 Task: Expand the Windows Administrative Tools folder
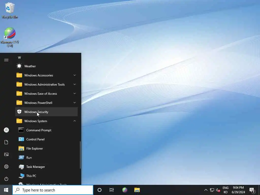[x=46, y=84]
